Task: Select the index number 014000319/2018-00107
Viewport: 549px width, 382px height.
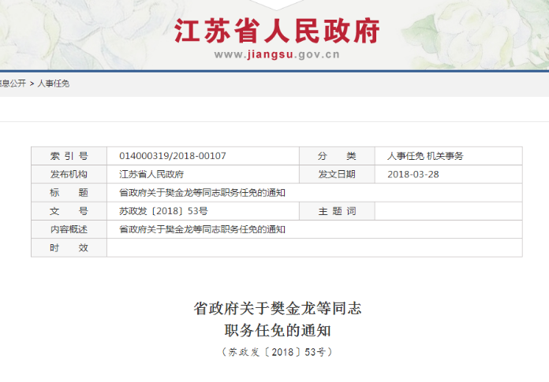Action: 173,156
